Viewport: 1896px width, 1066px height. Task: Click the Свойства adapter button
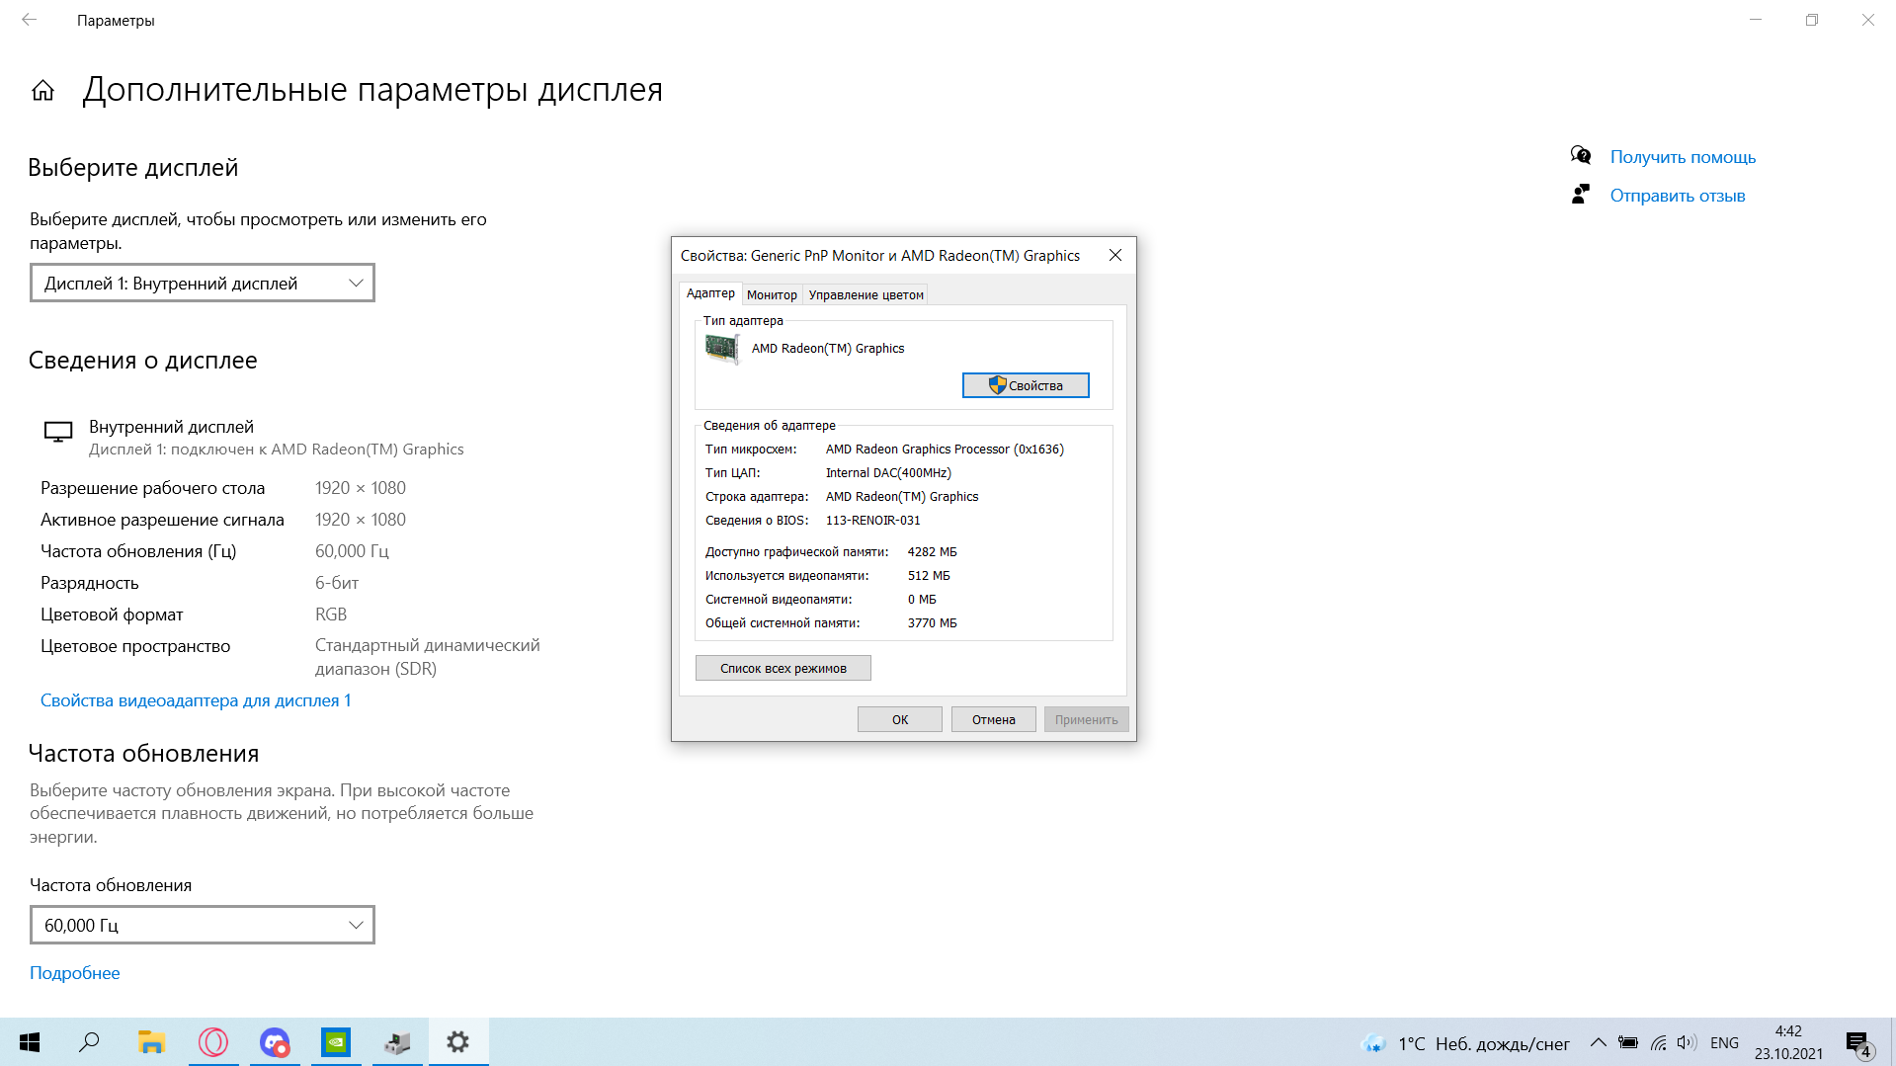1026,385
